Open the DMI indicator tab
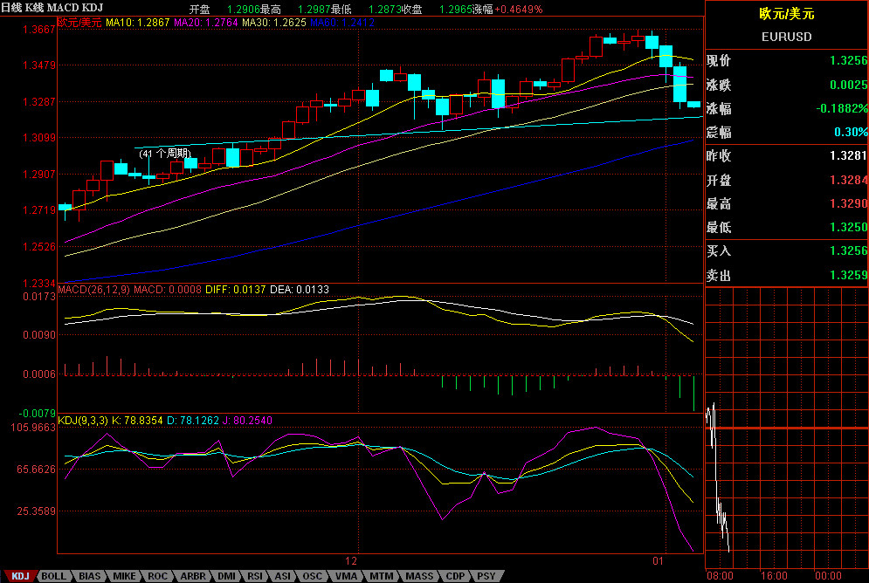This screenshot has width=869, height=583. point(226,576)
